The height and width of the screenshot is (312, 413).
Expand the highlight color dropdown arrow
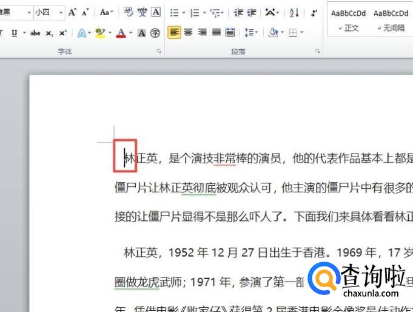point(110,33)
